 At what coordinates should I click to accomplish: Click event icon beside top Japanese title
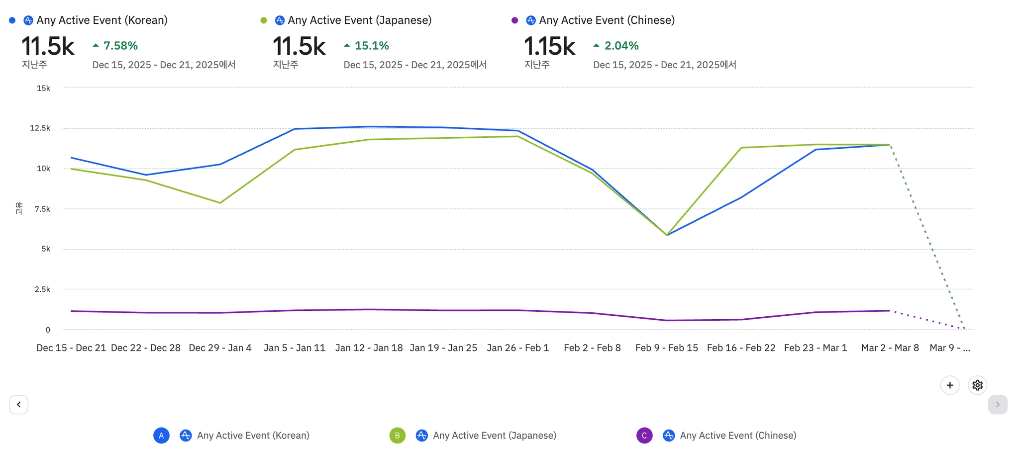coord(280,20)
